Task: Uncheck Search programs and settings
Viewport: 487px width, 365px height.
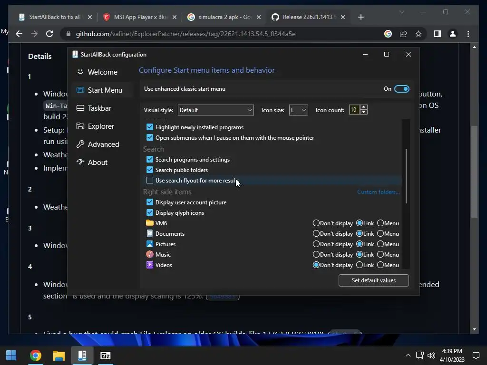Action: 150,159
